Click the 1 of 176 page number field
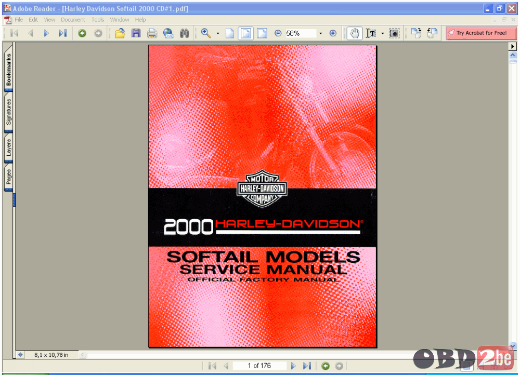The width and height of the screenshot is (520, 375). click(x=259, y=366)
